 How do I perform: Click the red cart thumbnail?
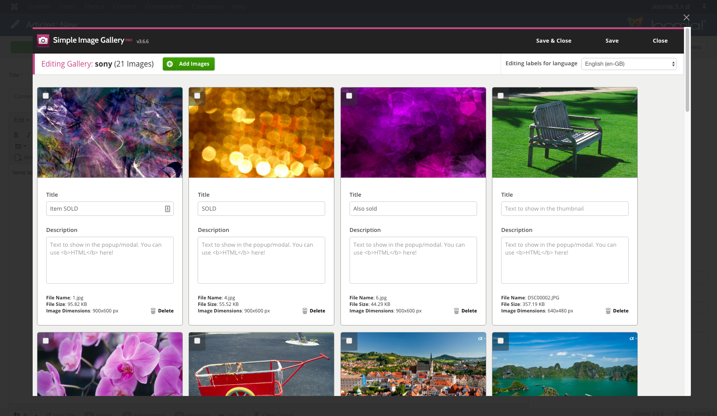[x=261, y=364]
